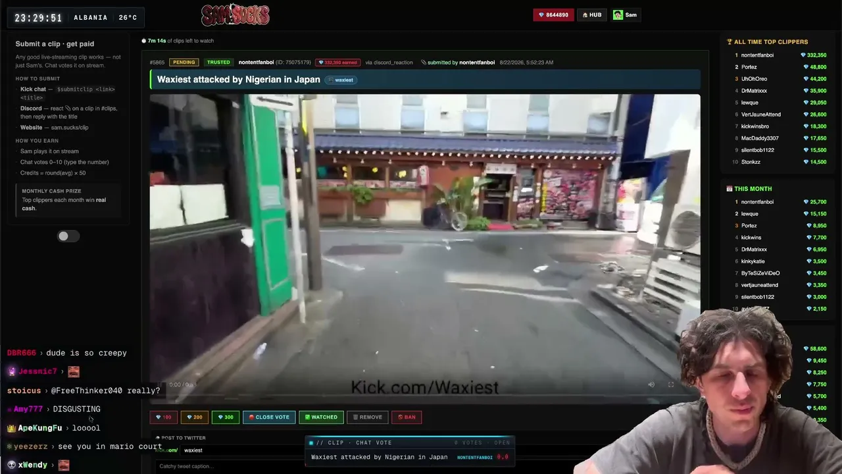Ban the clip submitter
This screenshot has height=474, width=842.
point(407,417)
